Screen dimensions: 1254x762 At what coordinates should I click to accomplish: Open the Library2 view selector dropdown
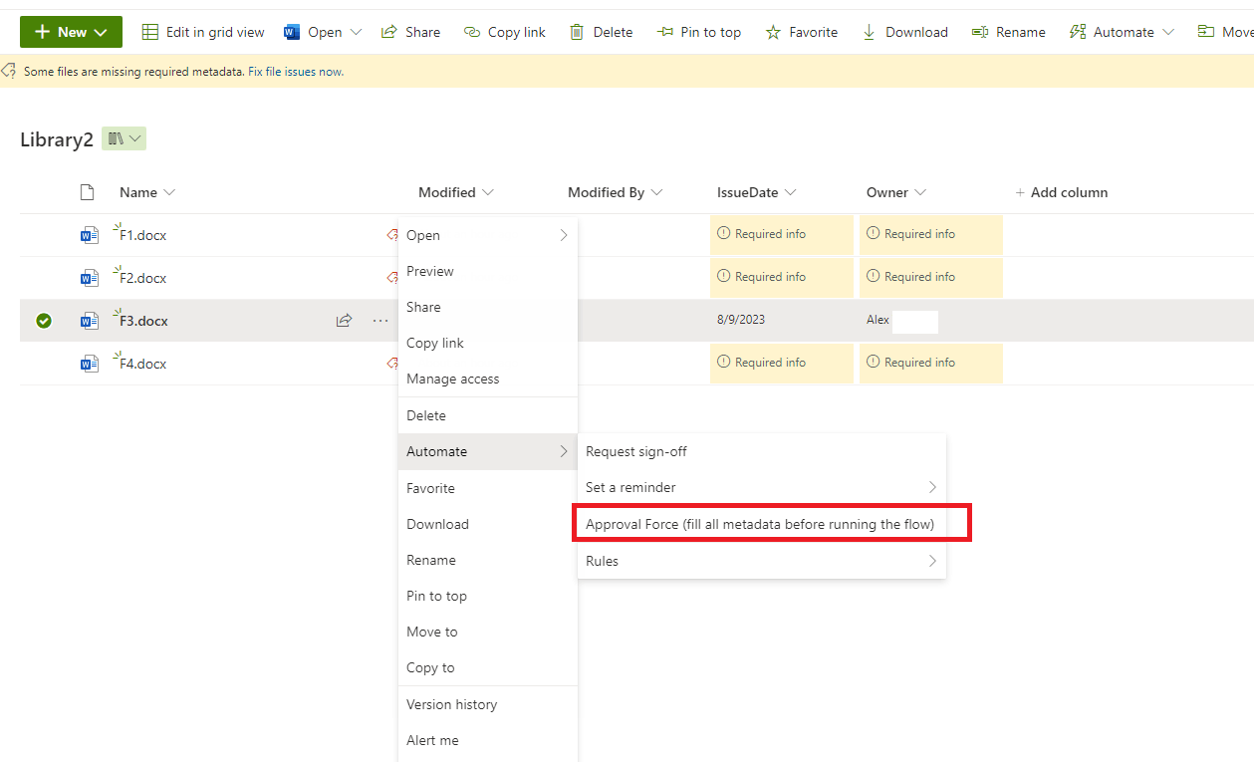(x=124, y=138)
